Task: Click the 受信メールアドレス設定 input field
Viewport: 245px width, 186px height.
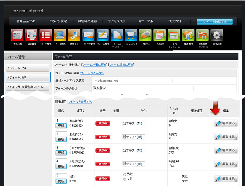Action: point(132,81)
